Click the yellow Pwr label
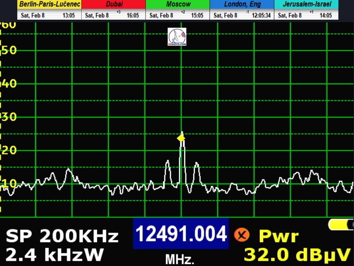The image size is (354, 266). tap(279, 236)
